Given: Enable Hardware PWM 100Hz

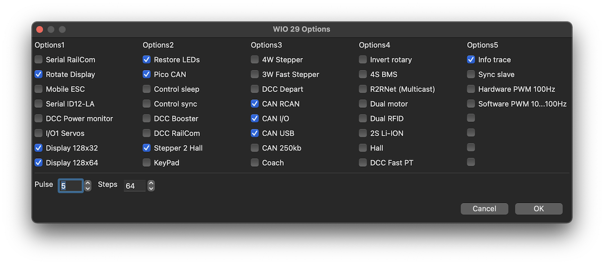Looking at the screenshot, I should [x=471, y=89].
